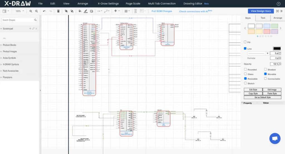Switch to the Text tab
This screenshot has width=285, height=154.
tap(263, 18)
